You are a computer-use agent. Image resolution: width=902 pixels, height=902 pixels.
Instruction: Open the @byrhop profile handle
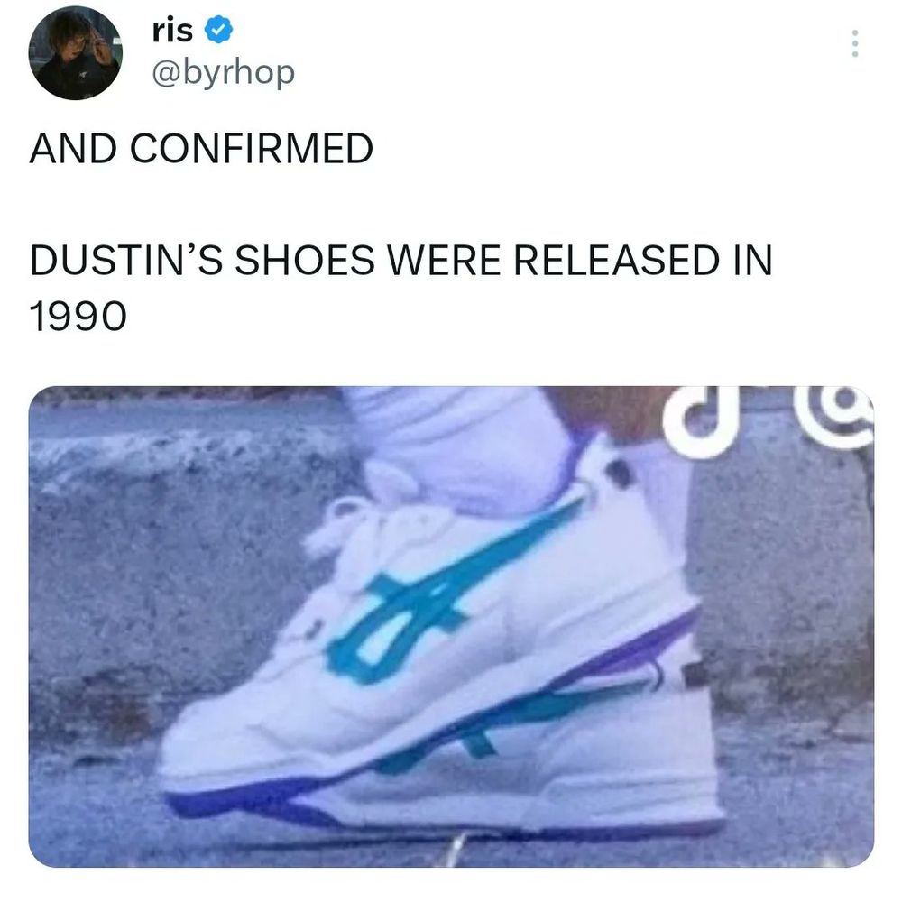223,73
